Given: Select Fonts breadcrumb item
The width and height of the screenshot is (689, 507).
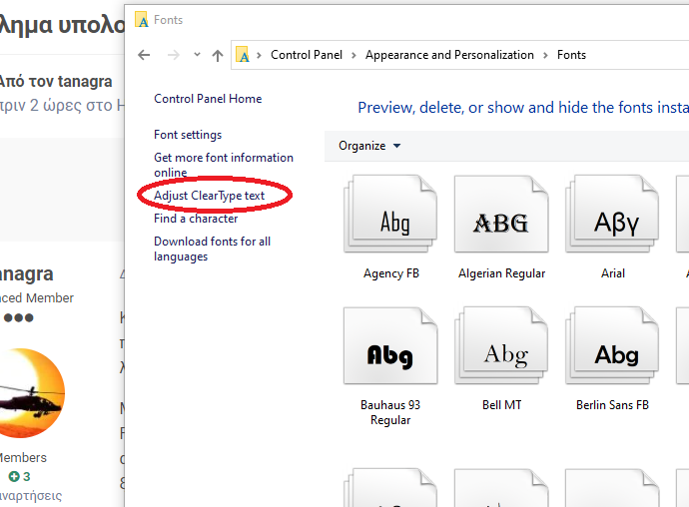Looking at the screenshot, I should coord(571,55).
